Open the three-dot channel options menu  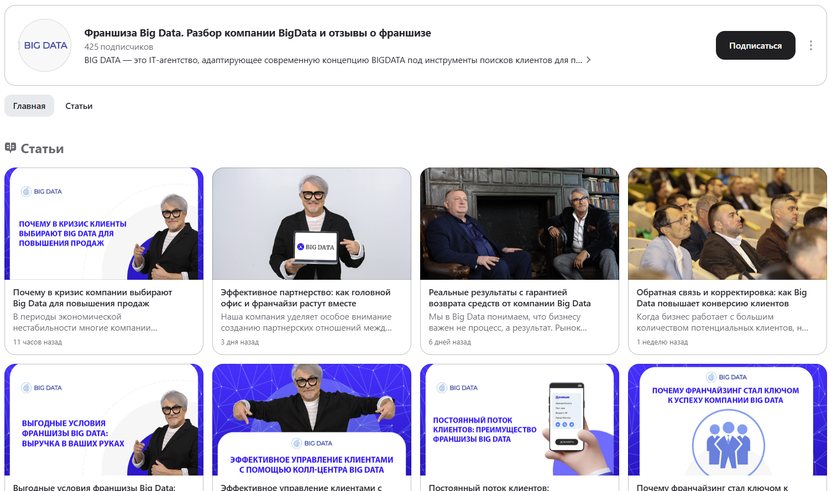(810, 45)
